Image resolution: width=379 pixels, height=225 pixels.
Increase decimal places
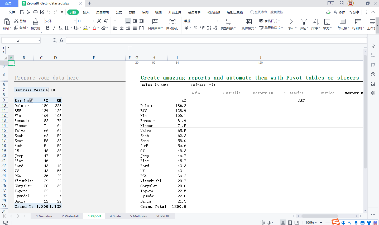point(209,28)
